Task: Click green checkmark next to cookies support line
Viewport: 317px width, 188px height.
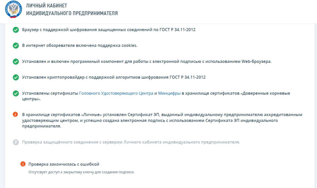Action: [x=16, y=46]
